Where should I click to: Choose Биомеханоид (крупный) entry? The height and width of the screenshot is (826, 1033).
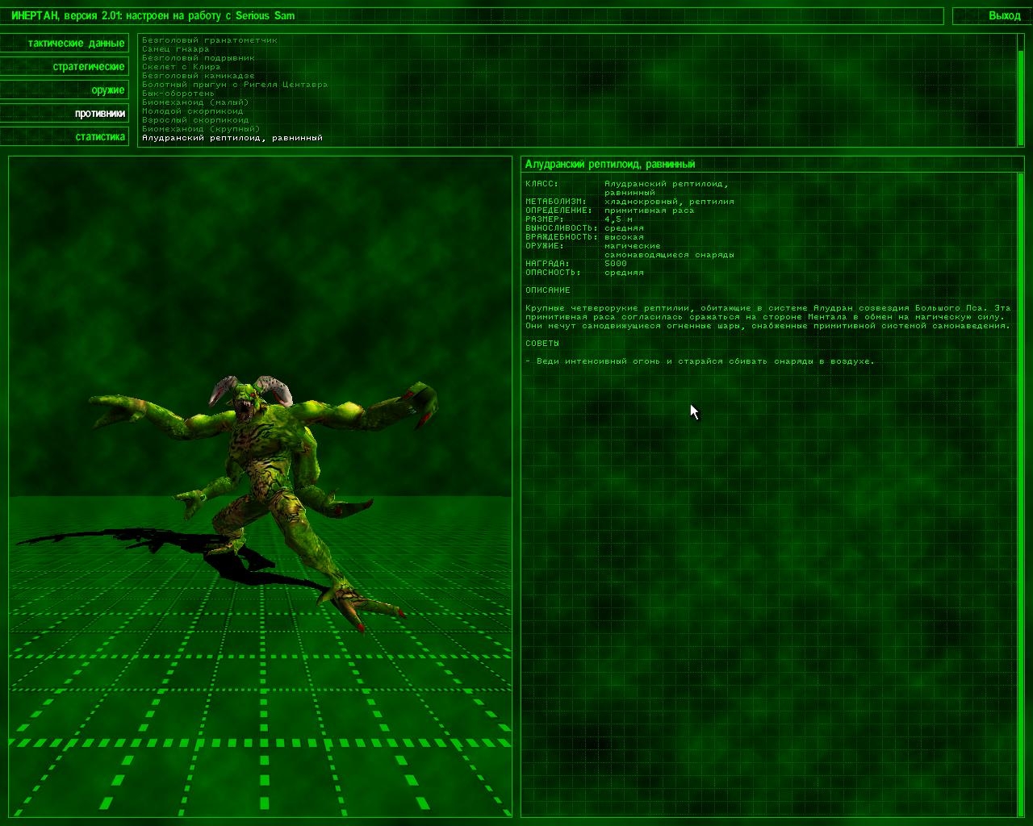click(x=201, y=128)
